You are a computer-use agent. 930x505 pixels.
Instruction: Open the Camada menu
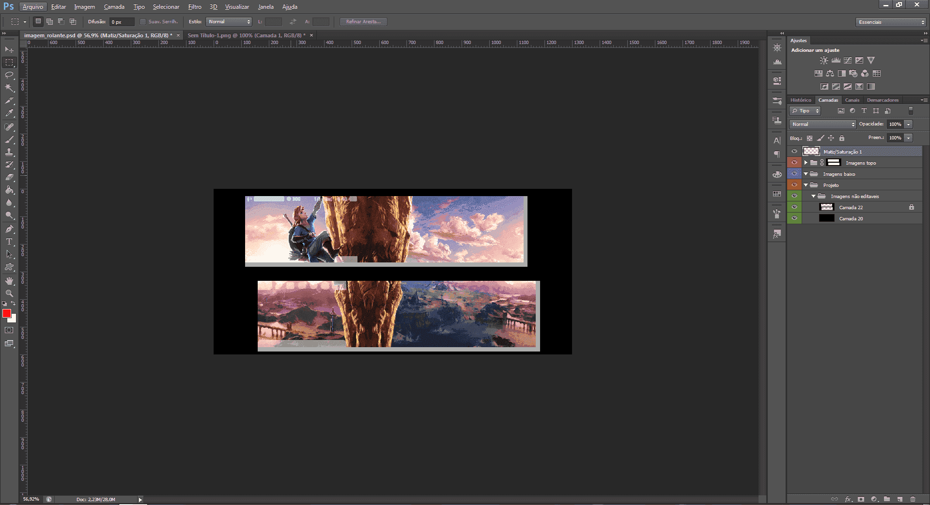(x=114, y=7)
